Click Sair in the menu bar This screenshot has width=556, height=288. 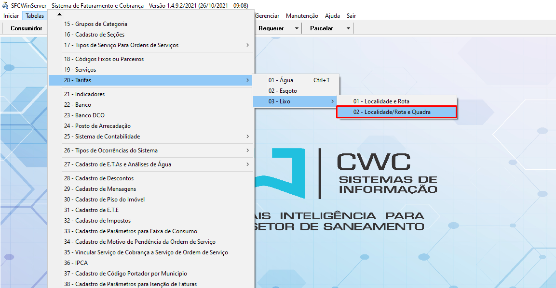[x=351, y=16]
